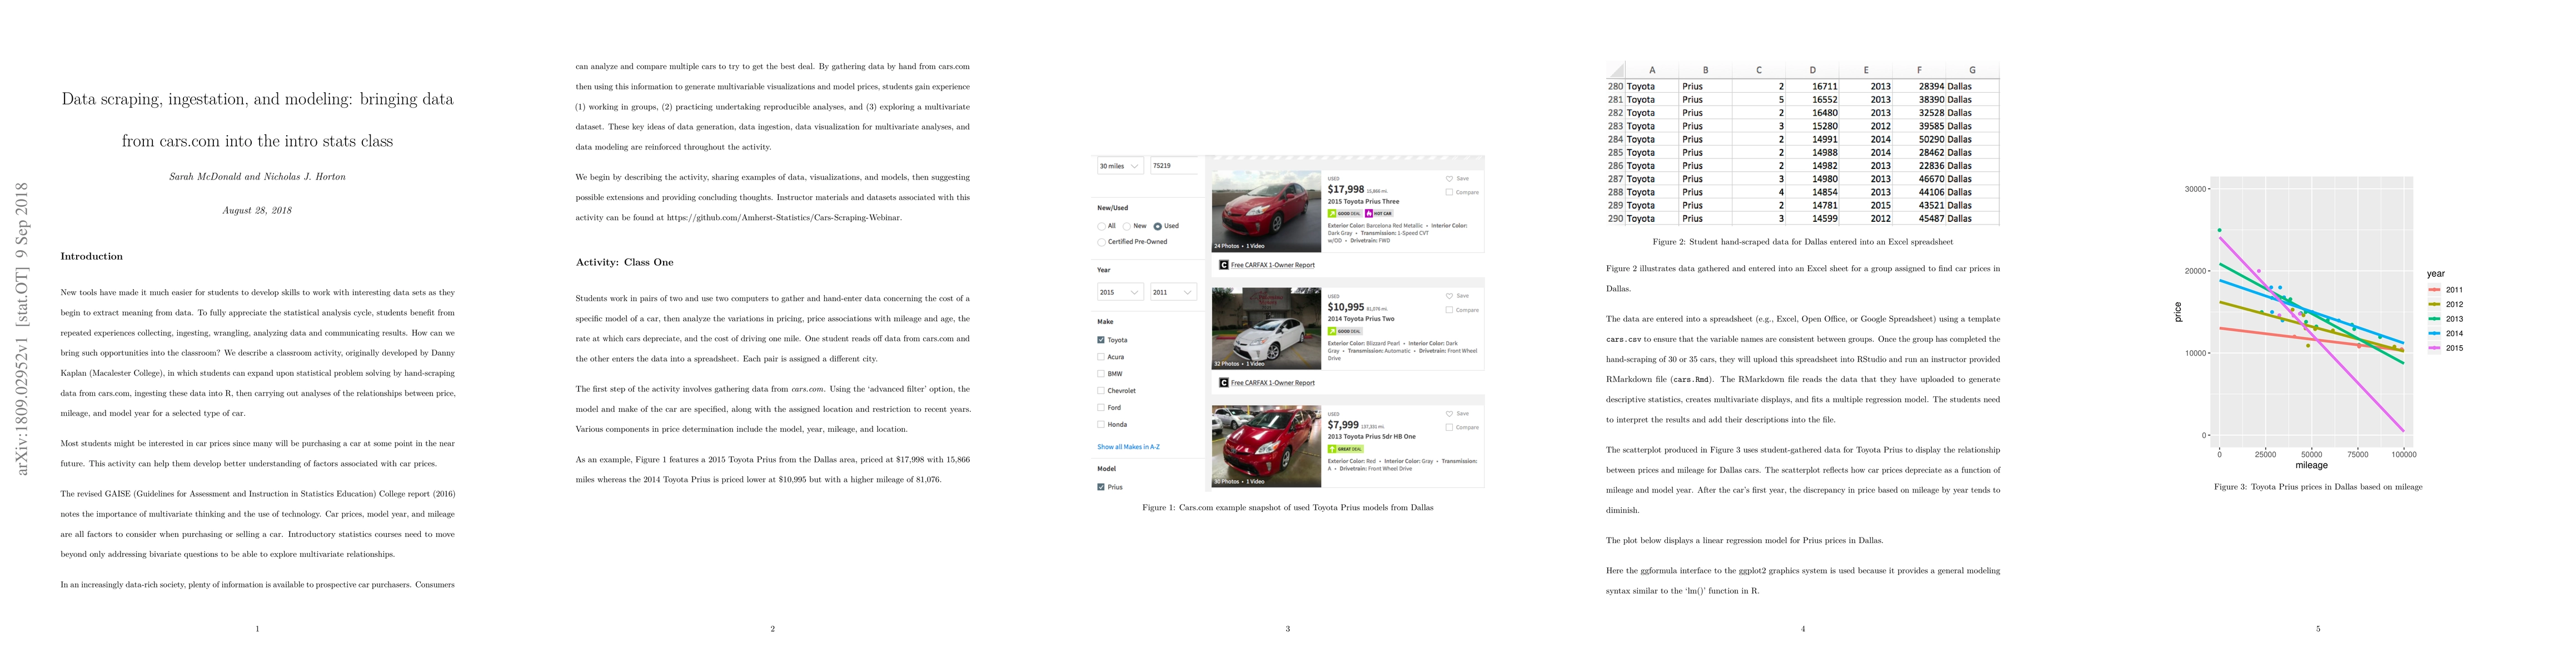Check the Acura make checkbox
The width and height of the screenshot is (2576, 667).
1101,357
